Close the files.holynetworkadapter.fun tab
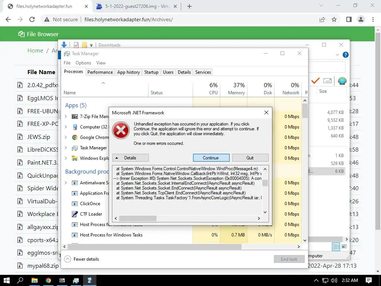 (86, 6)
